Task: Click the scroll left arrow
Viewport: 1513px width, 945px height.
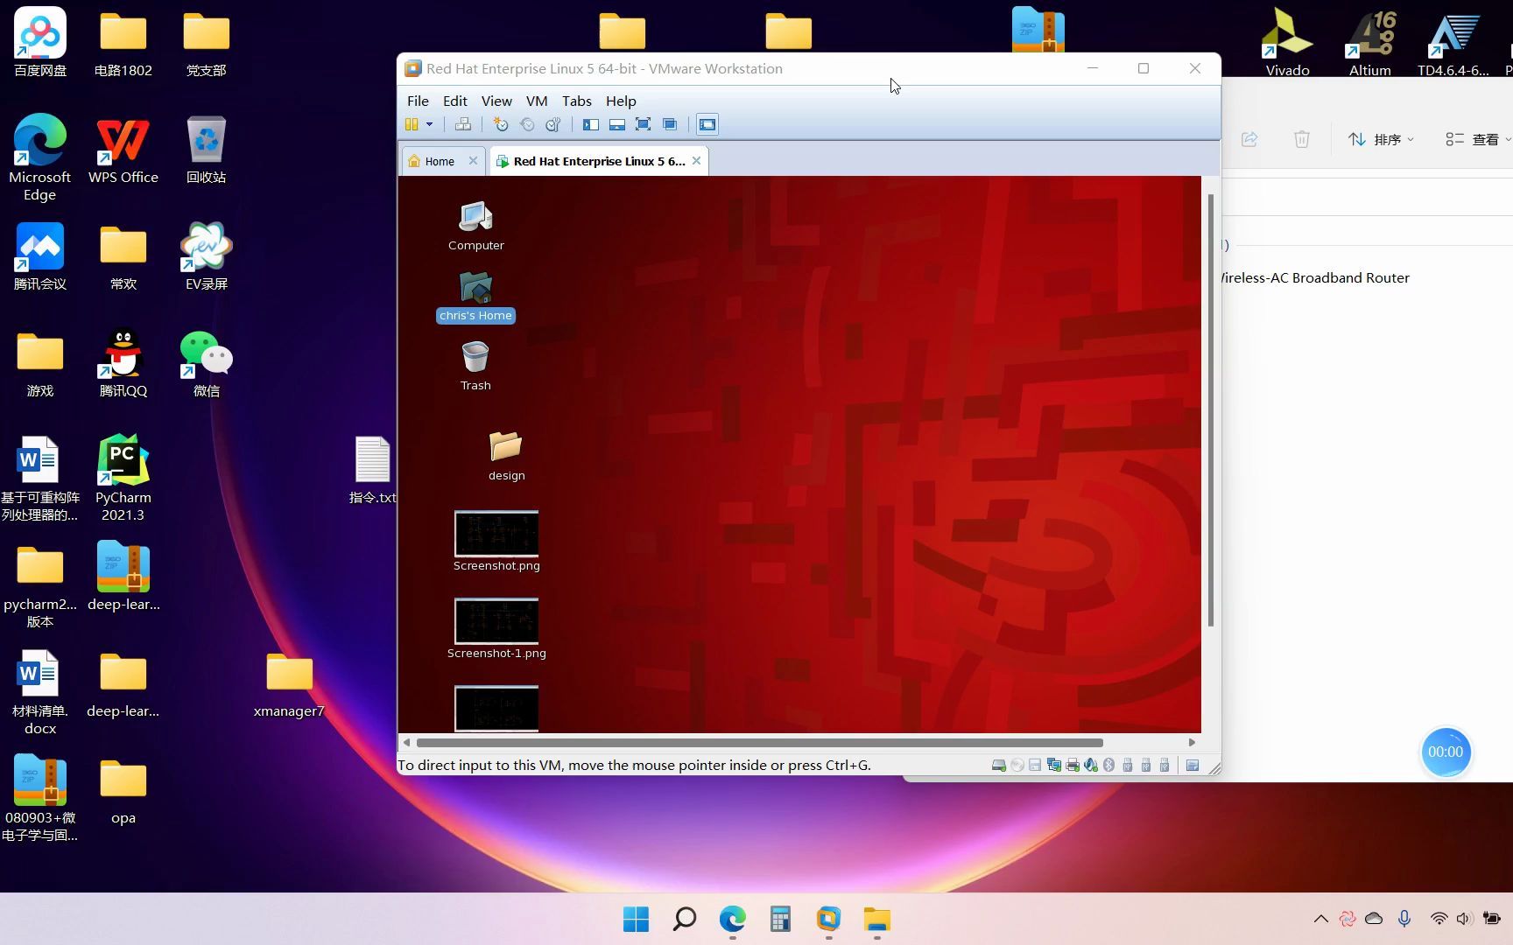Action: click(406, 743)
